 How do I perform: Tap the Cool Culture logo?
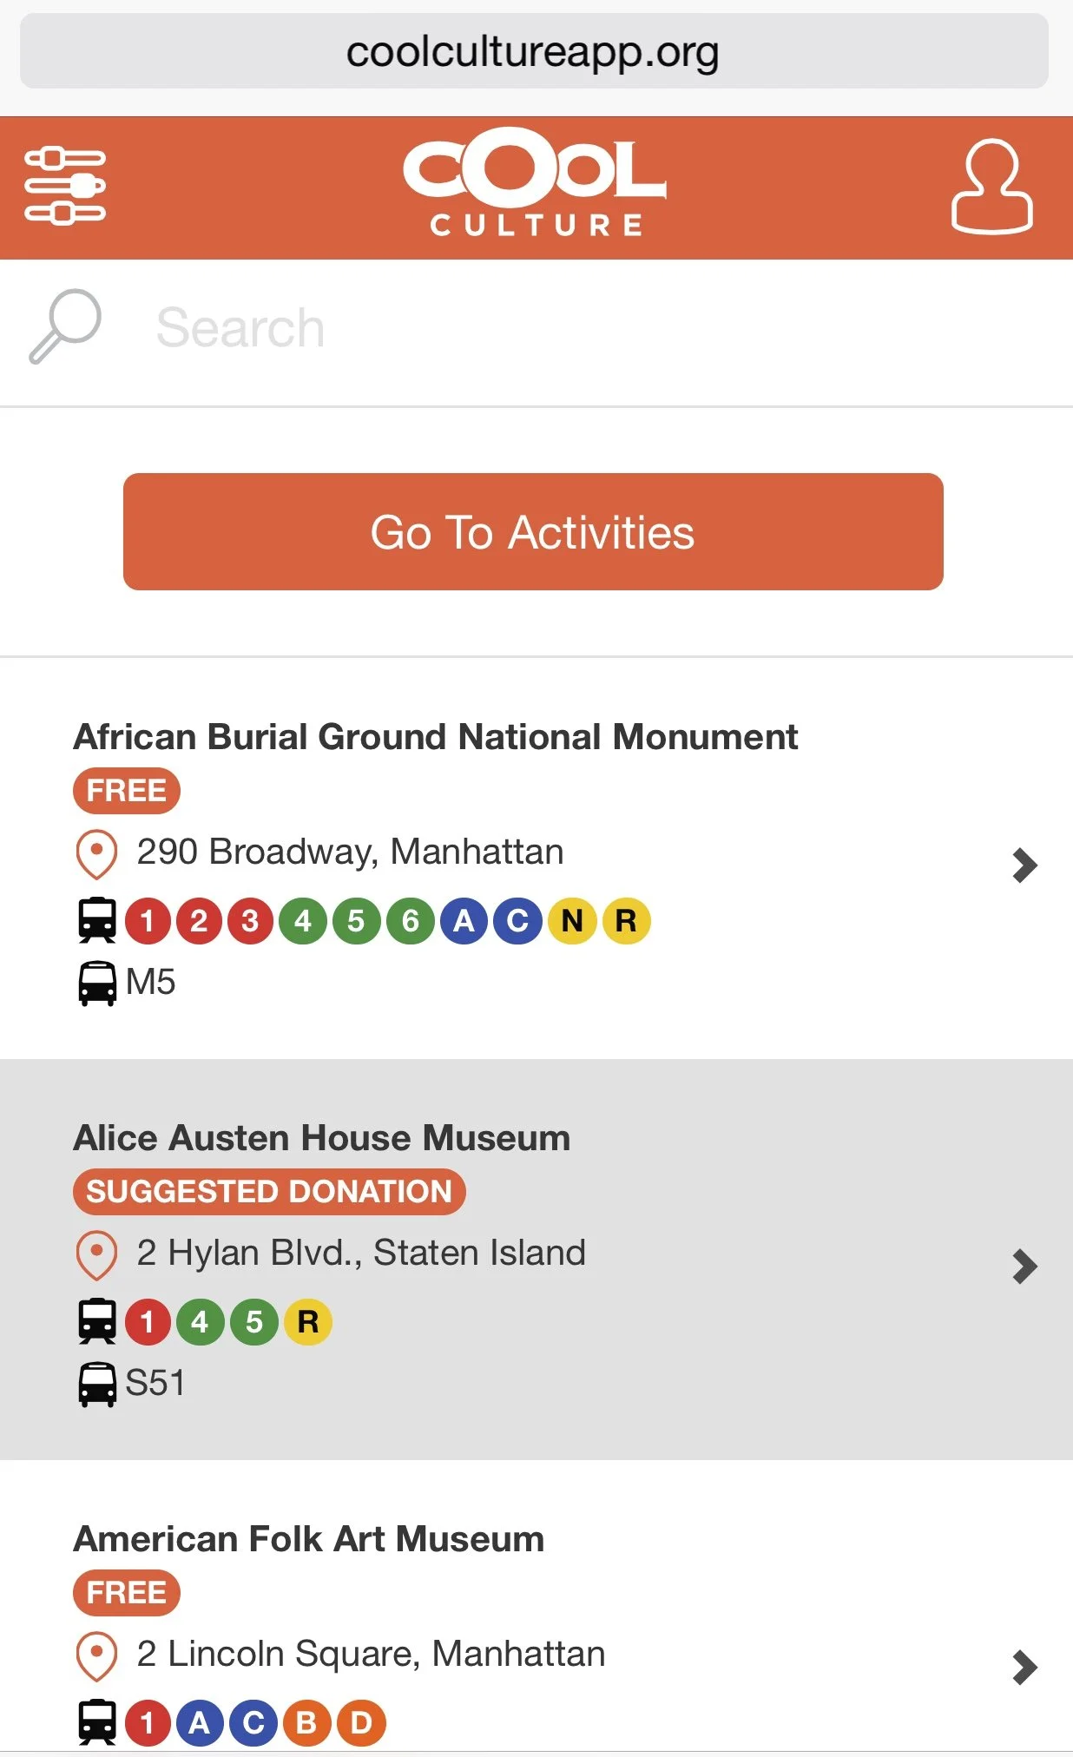point(535,183)
